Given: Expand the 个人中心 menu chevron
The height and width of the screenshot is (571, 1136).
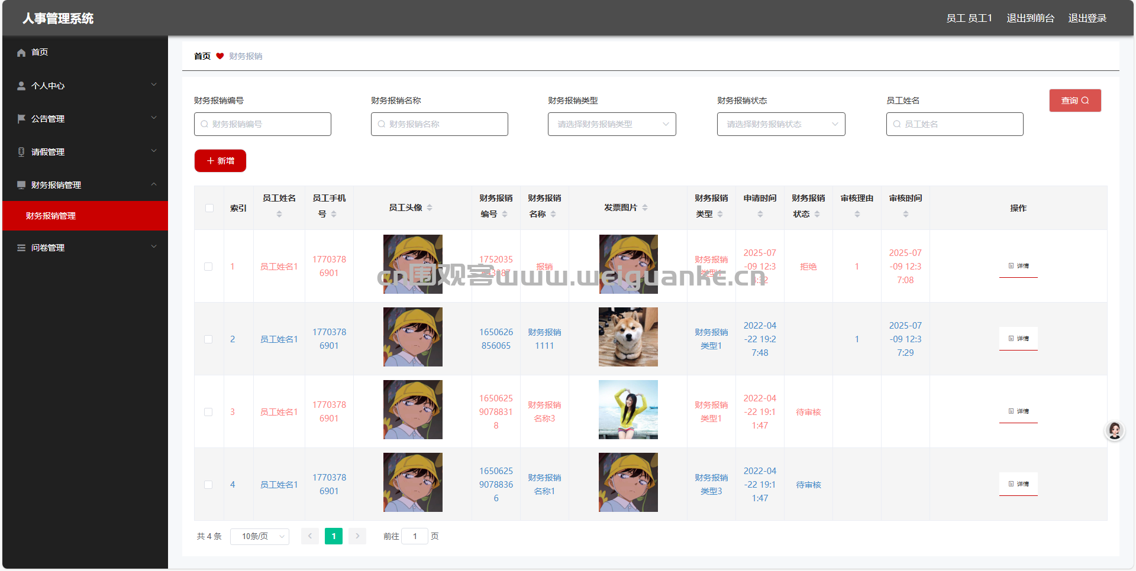Looking at the screenshot, I should [154, 85].
